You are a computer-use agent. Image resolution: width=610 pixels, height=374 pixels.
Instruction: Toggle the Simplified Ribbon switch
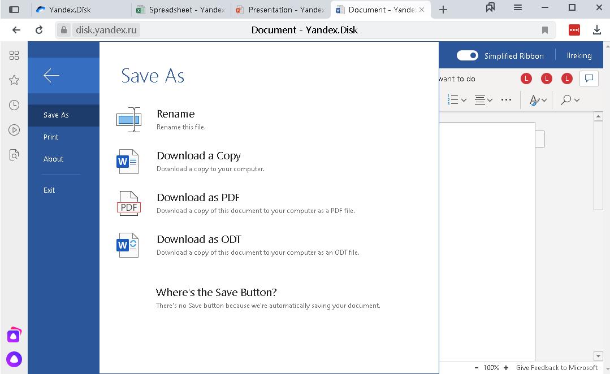(x=467, y=55)
